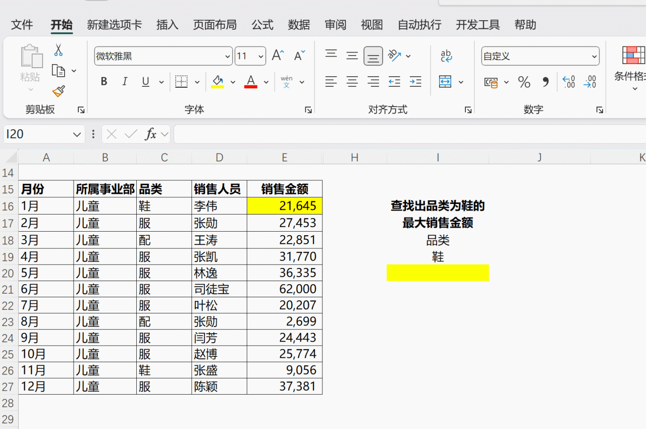Expand the fill color dropdown arrow
The height and width of the screenshot is (429, 646).
(233, 82)
